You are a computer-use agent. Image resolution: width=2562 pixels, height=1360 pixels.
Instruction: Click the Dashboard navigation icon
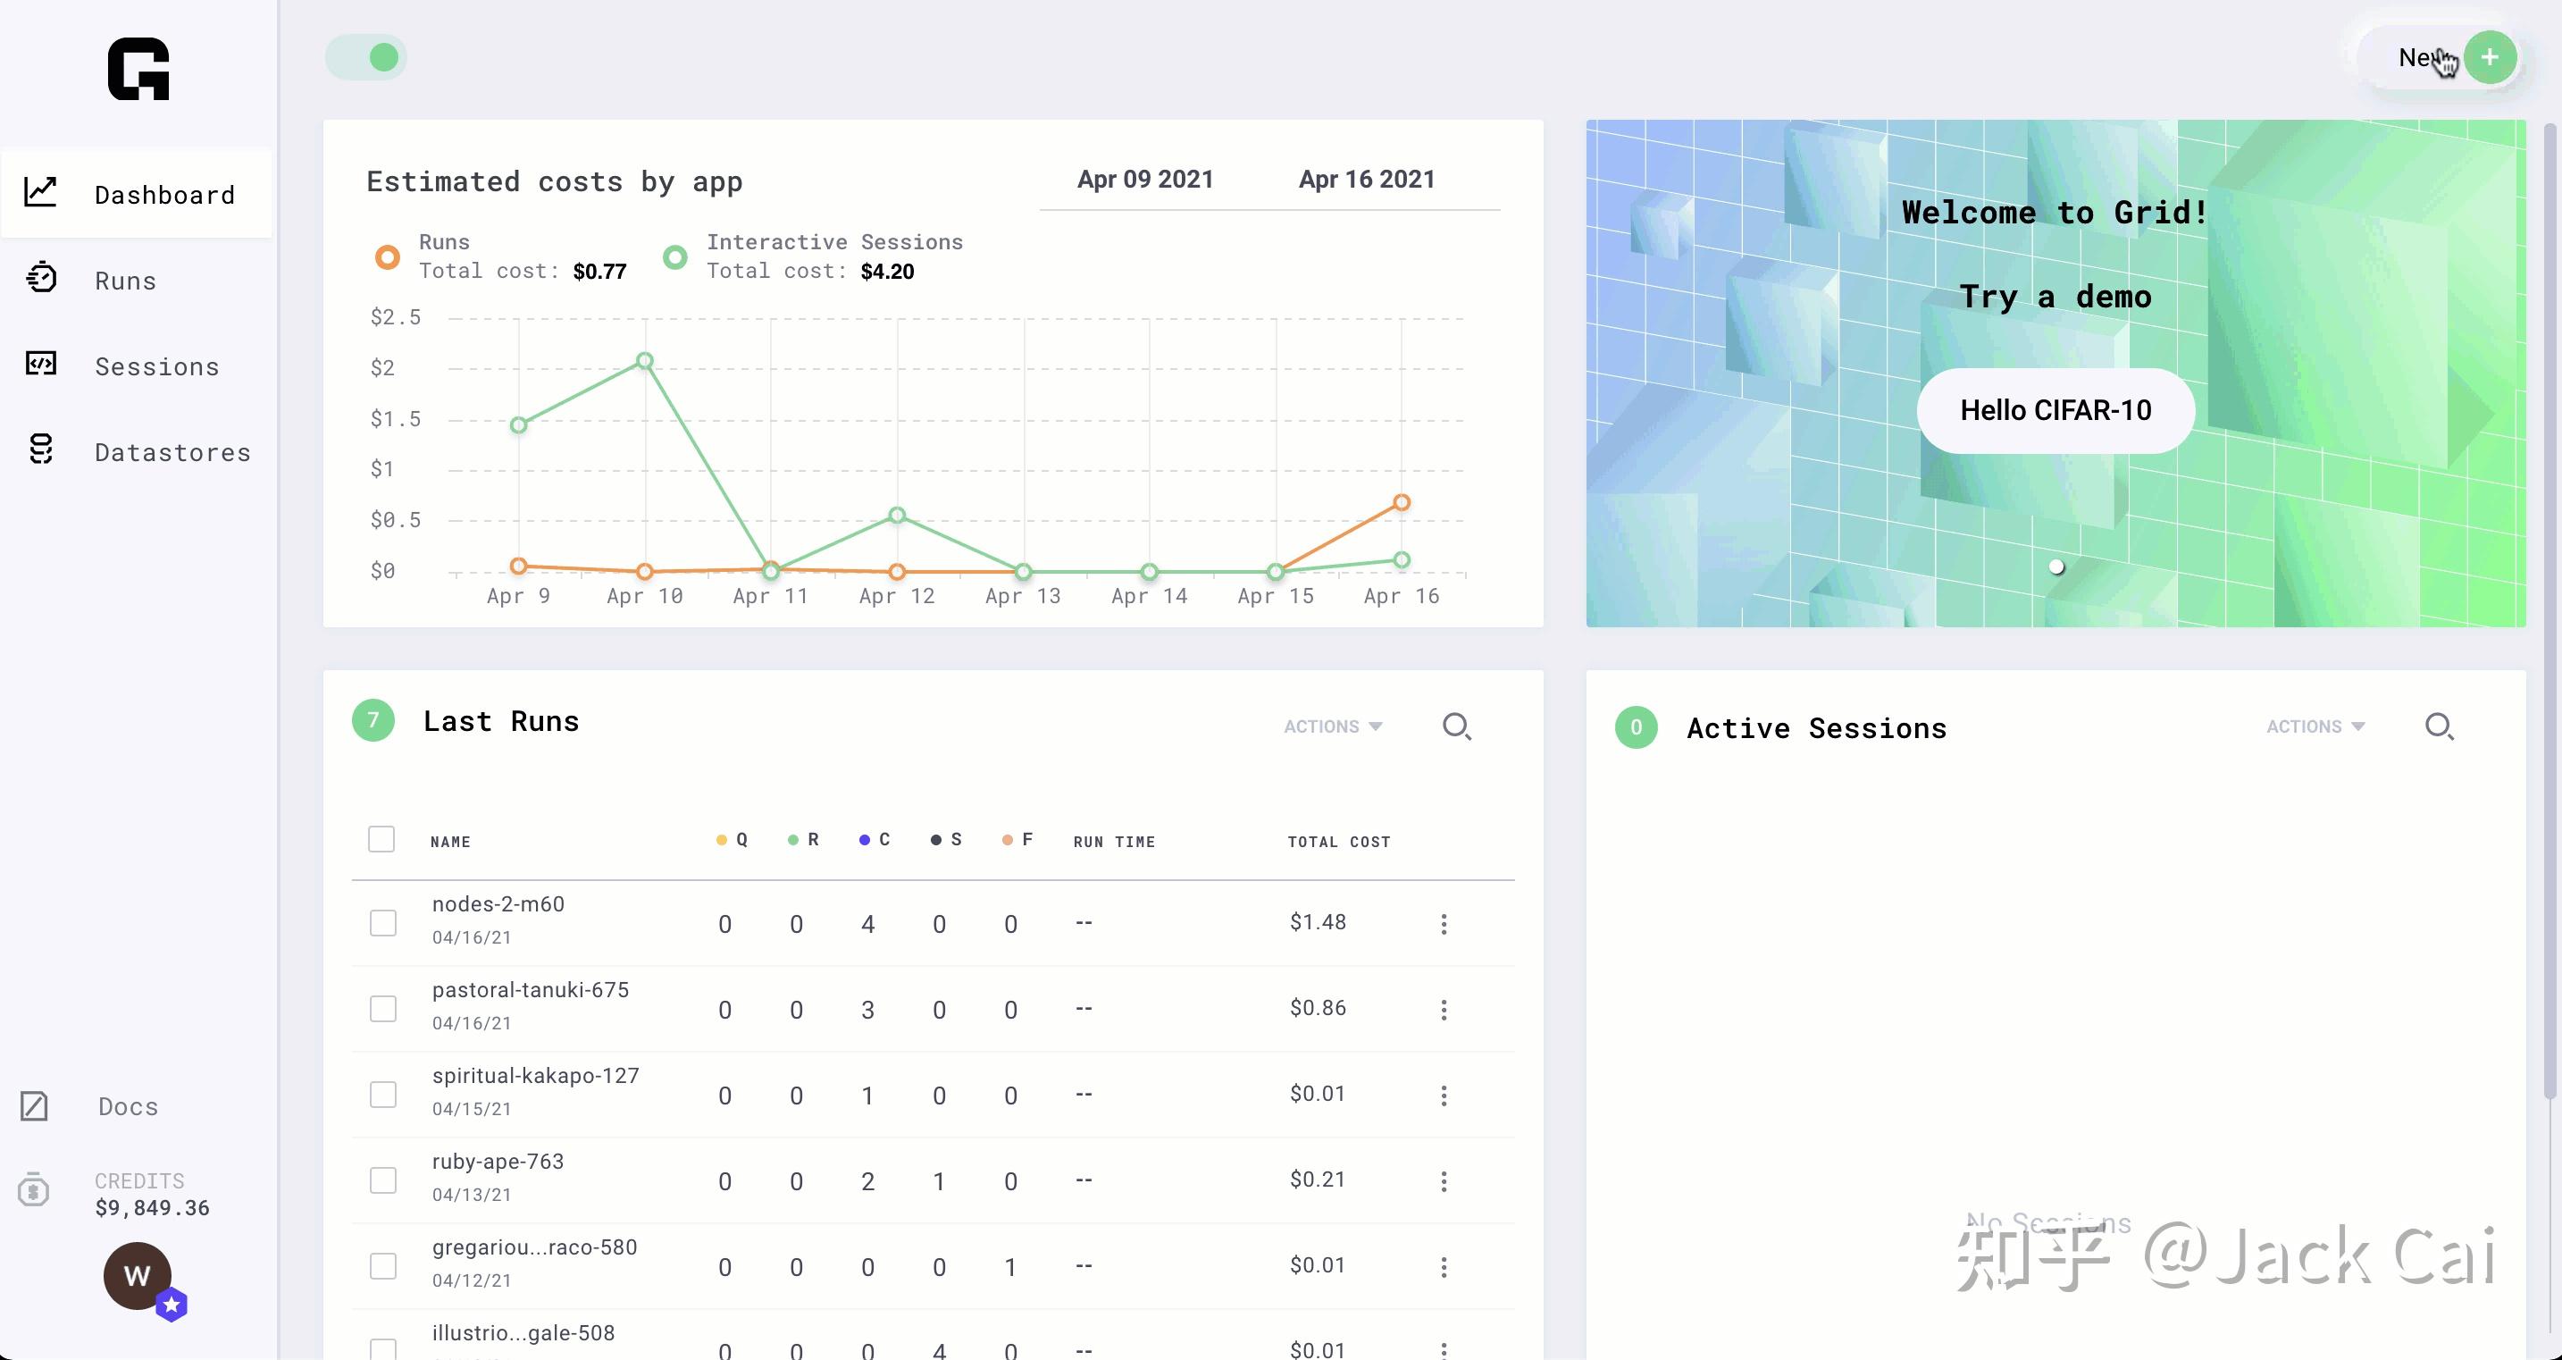click(41, 191)
